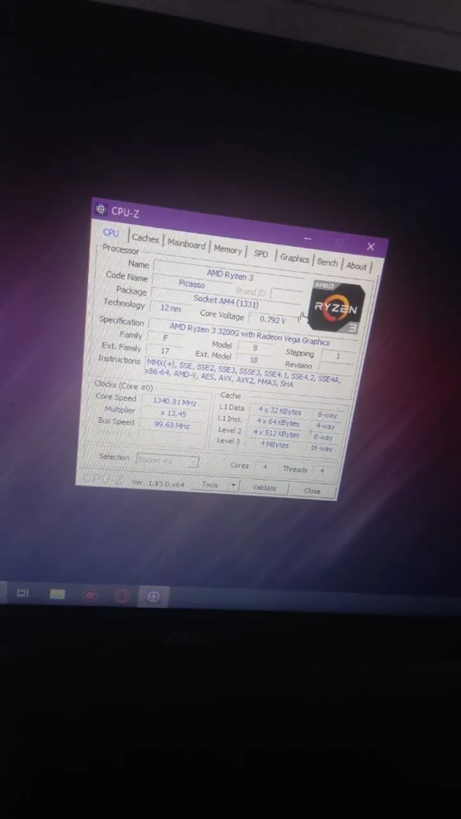Click the Technology value 12 nm
Screen dimensions: 461x819
170,308
